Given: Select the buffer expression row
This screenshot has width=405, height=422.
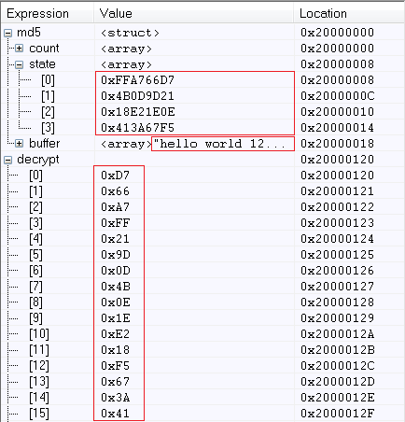Looking at the screenshot, I should 45,144.
